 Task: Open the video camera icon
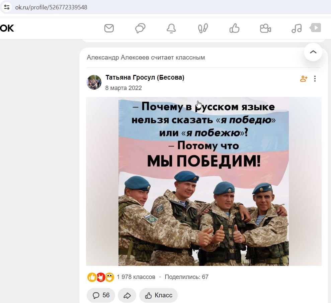tap(265, 28)
